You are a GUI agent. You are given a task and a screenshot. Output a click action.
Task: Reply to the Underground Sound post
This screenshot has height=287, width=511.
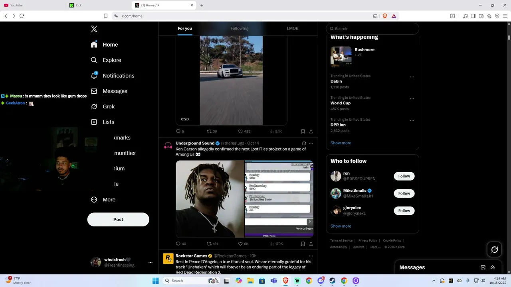coord(178,244)
